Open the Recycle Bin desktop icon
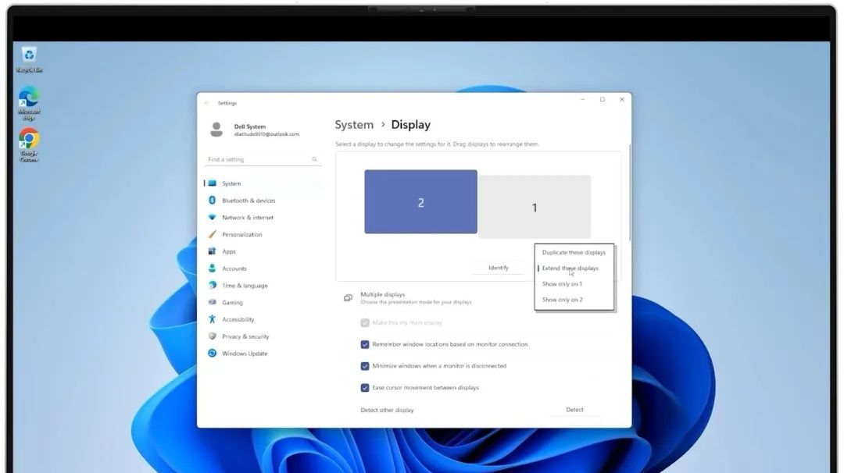 click(29, 59)
